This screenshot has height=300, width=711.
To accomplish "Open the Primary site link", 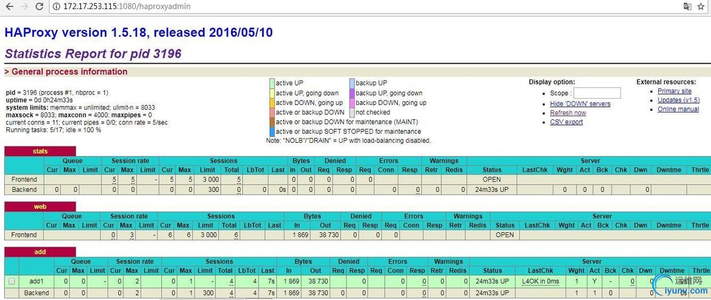I will point(674,91).
